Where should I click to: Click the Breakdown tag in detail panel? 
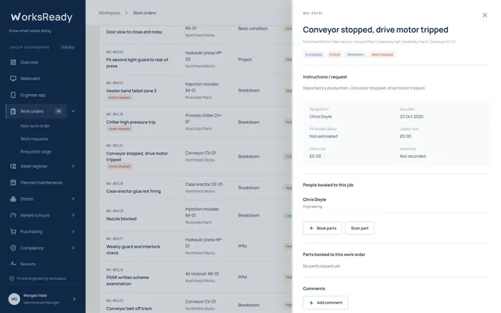[356, 55]
